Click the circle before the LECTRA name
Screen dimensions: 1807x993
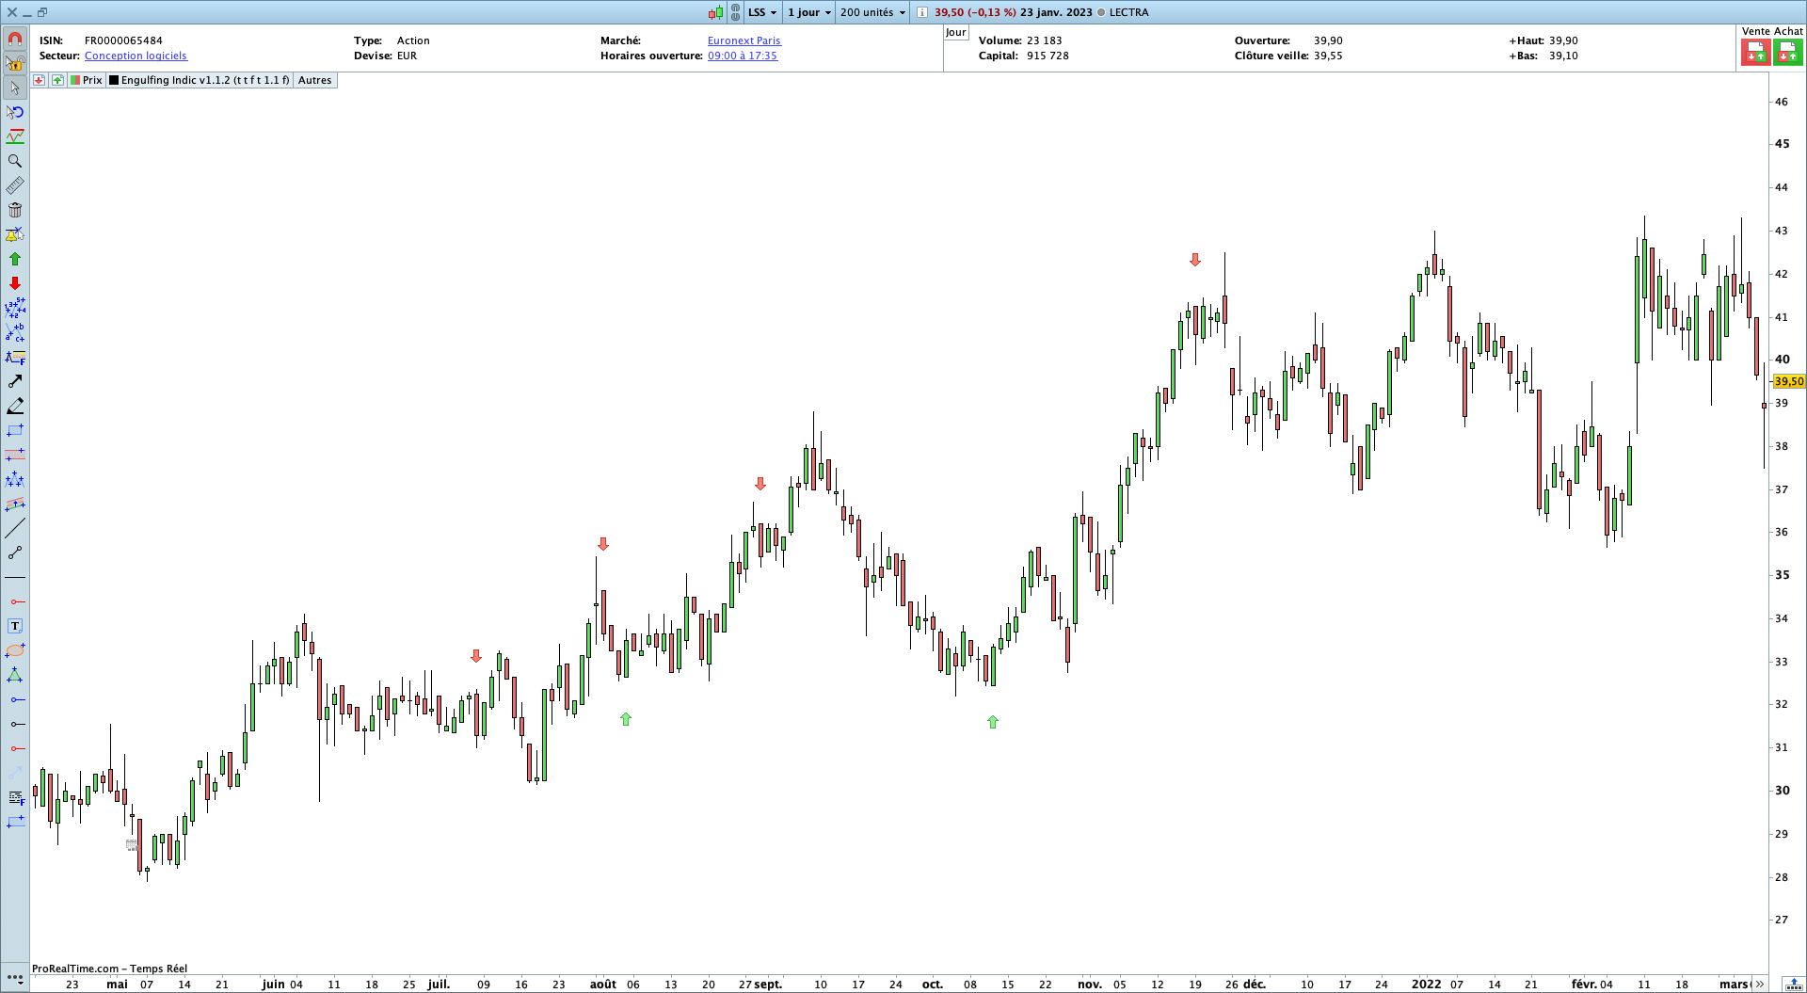1101,12
